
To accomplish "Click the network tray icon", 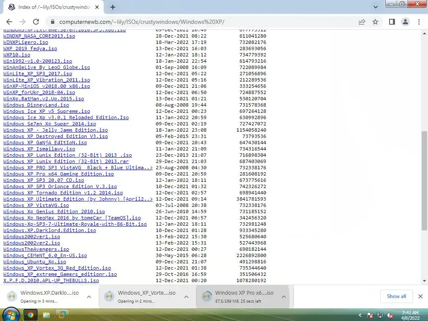I will [380, 315].
